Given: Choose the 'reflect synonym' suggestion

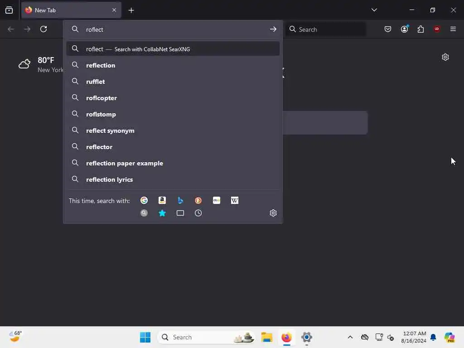Looking at the screenshot, I should [173, 130].
